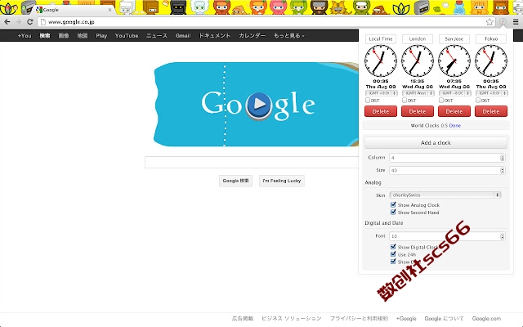
Task: Open +You in Google bar
Action: point(25,35)
